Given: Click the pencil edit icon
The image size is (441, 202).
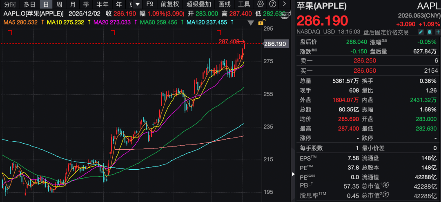Looking at the screenshot, I should click(x=421, y=32).
